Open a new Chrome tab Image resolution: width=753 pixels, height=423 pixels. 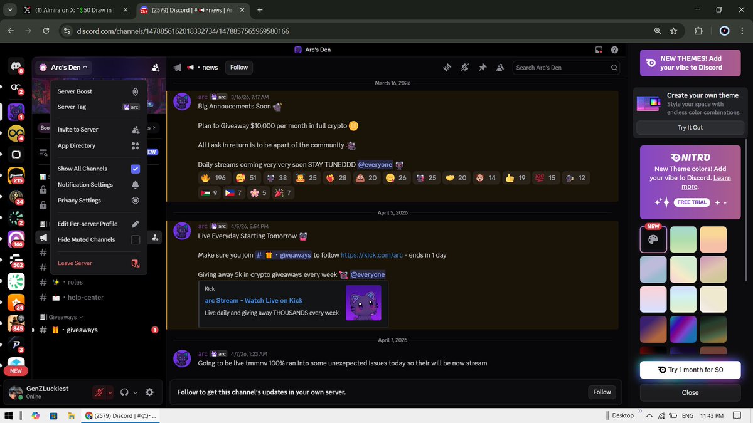(x=260, y=10)
